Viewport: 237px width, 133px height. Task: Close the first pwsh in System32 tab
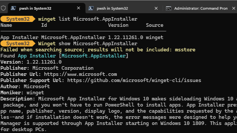click(79, 8)
